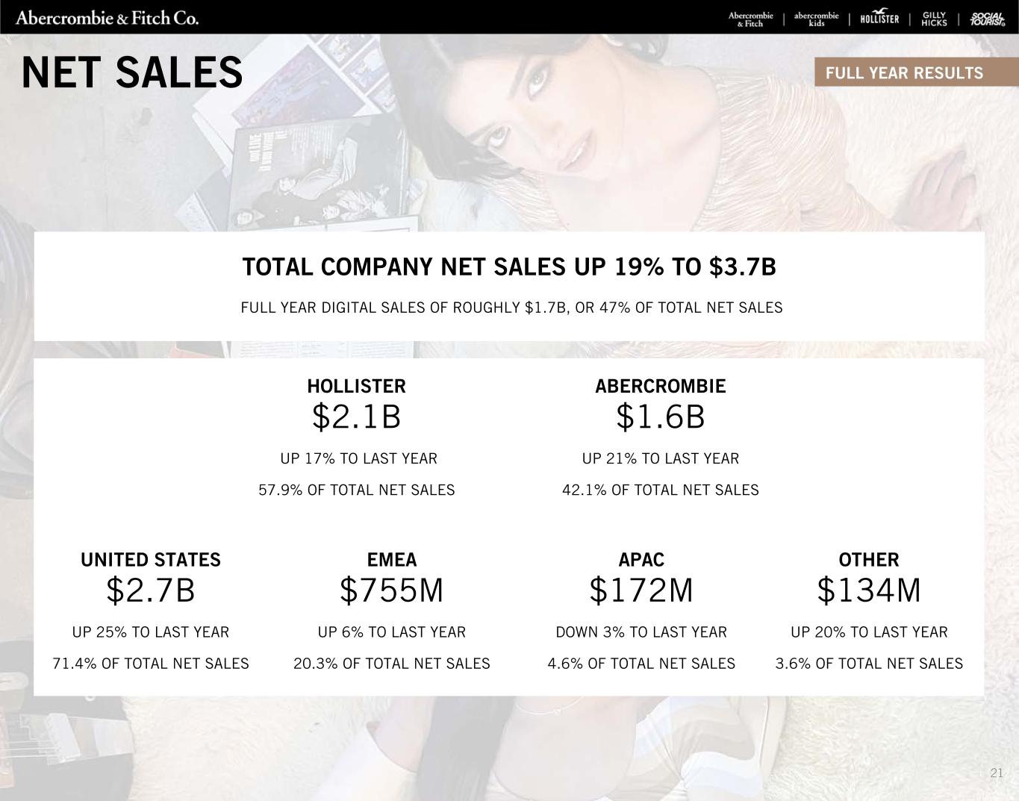Viewport: 1019px width, 801px height.
Task: Click the EMEA $755M figure
Action: [391, 590]
